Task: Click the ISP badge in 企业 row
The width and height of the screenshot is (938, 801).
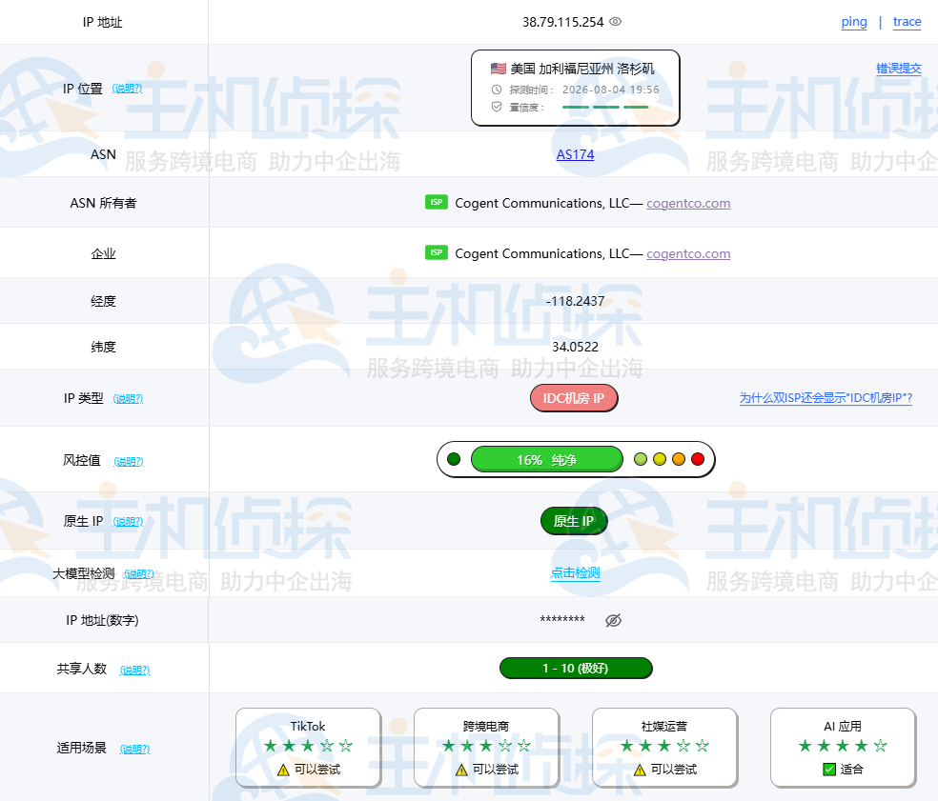Action: (x=436, y=252)
